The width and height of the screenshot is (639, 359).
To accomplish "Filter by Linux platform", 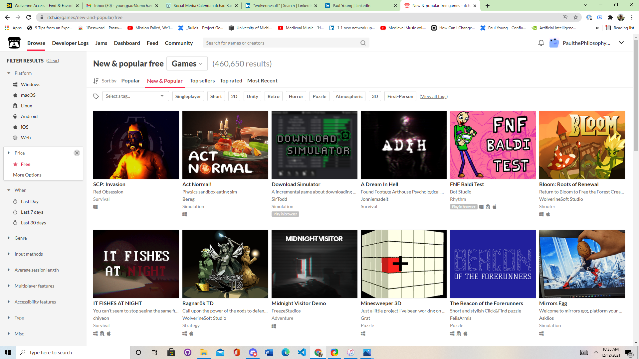I will 26,106.
